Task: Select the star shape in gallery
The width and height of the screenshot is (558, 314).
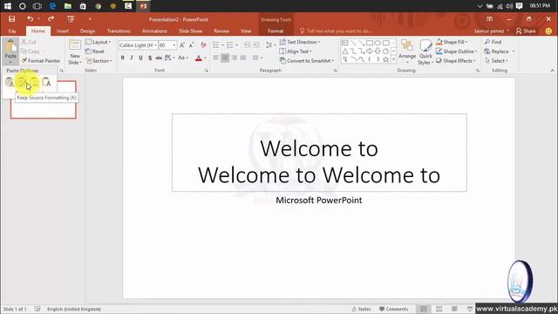Action: [385, 59]
